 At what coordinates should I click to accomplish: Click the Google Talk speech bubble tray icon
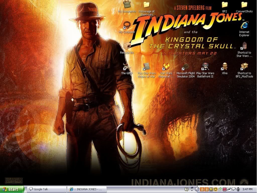point(234,189)
